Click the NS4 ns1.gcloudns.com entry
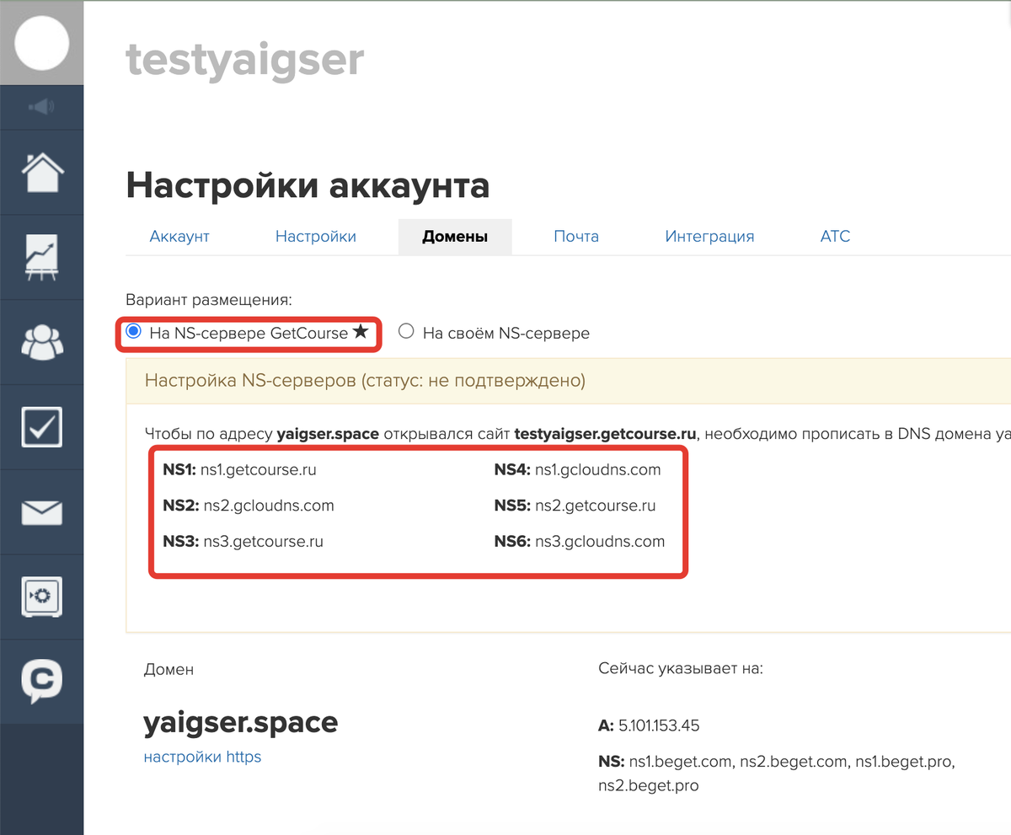The width and height of the screenshot is (1011, 835). coord(577,470)
